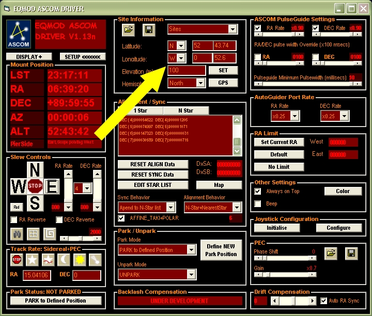Slew East with the E button
The height and width of the screenshot is (316, 372).
point(52,186)
